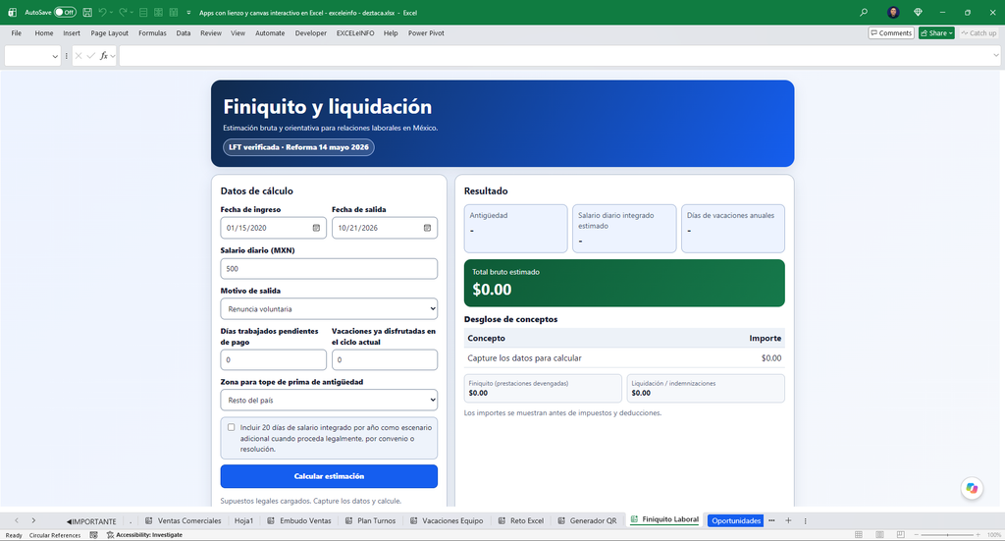Click the zoom out minus icon
The height and width of the screenshot is (541, 1005).
[917, 534]
